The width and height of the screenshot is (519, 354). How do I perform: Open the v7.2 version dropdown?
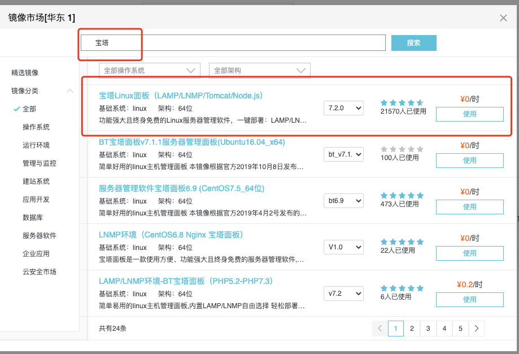point(343,293)
